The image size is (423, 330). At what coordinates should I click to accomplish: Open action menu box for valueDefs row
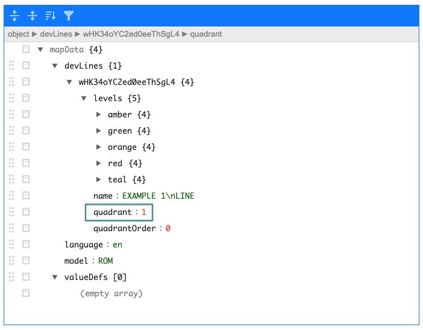26,277
